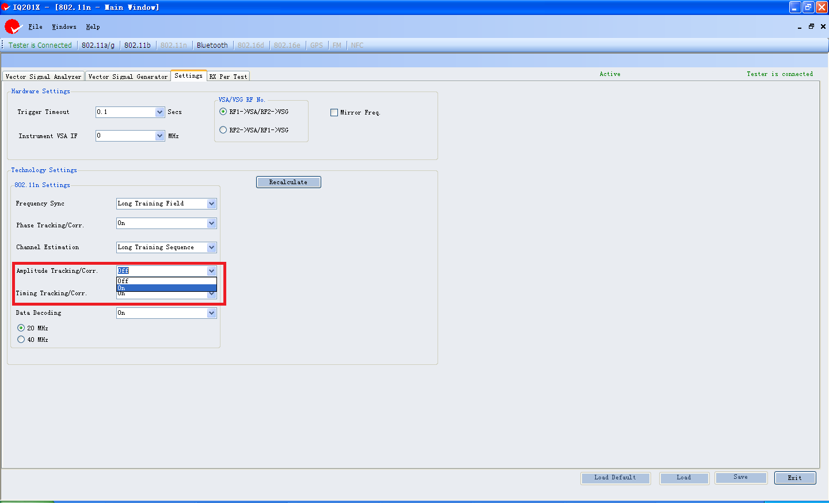The image size is (829, 503).
Task: Click the 802.16e toolbar item
Action: (x=287, y=45)
